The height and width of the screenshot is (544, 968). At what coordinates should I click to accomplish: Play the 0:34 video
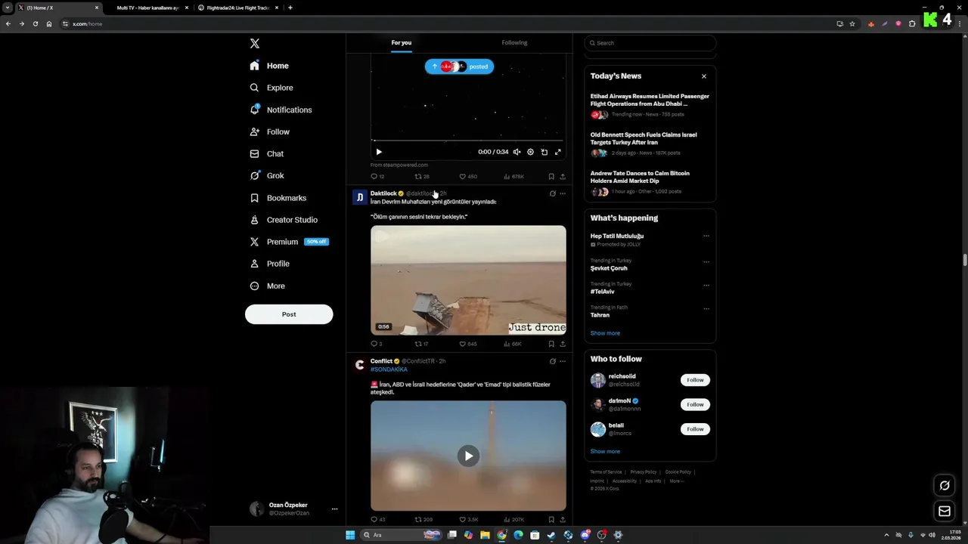379,152
